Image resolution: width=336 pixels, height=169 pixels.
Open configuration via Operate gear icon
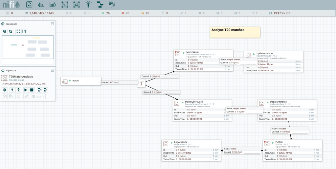pos(5,90)
